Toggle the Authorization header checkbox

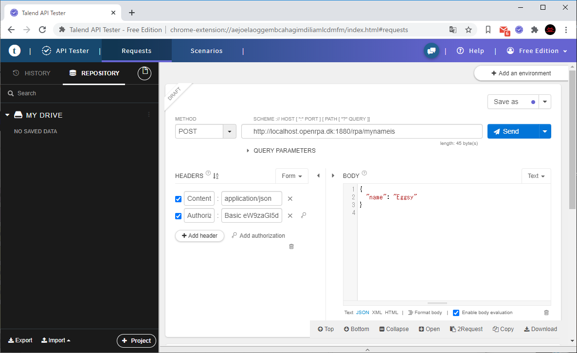pos(179,216)
